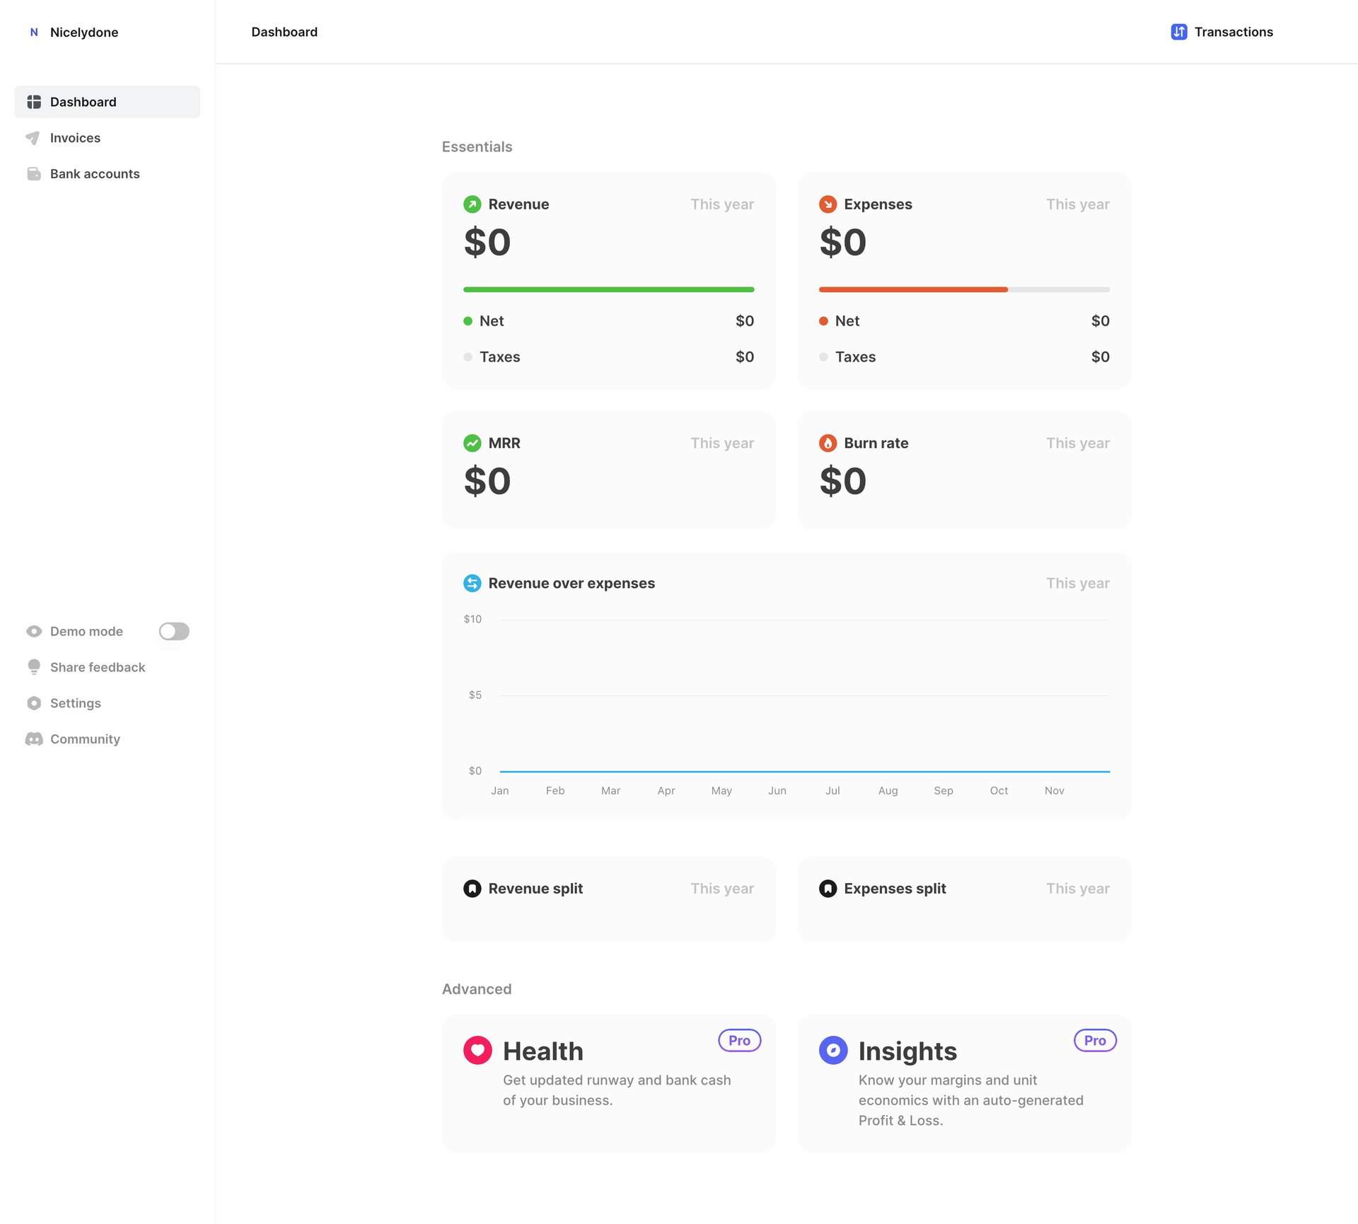1358x1224 pixels.
Task: Click the Burn rate flame icon
Action: pyautogui.click(x=828, y=443)
